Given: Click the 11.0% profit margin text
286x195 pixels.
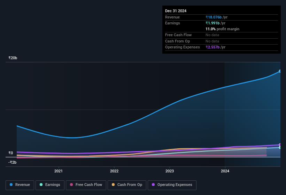Looking at the screenshot, I should point(222,29).
